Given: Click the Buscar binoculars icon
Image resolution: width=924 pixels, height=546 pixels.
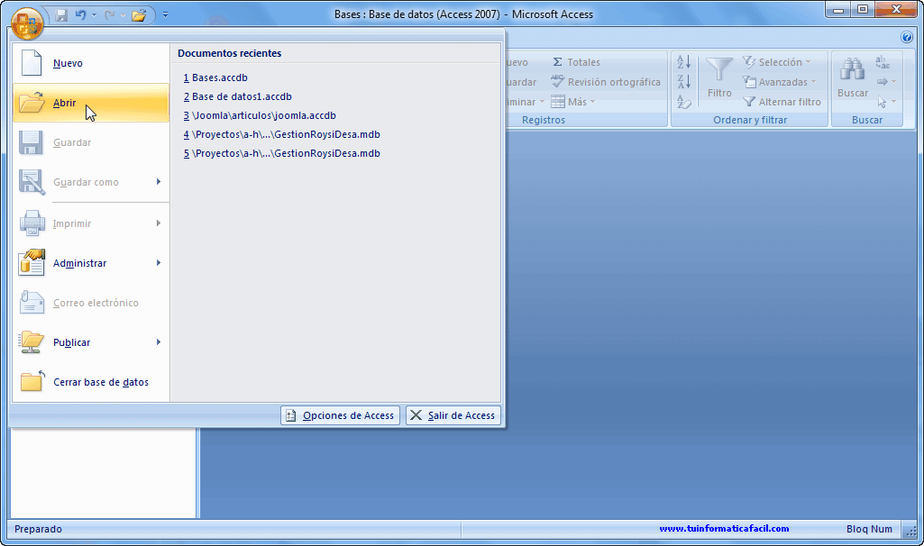Looking at the screenshot, I should click(x=853, y=69).
